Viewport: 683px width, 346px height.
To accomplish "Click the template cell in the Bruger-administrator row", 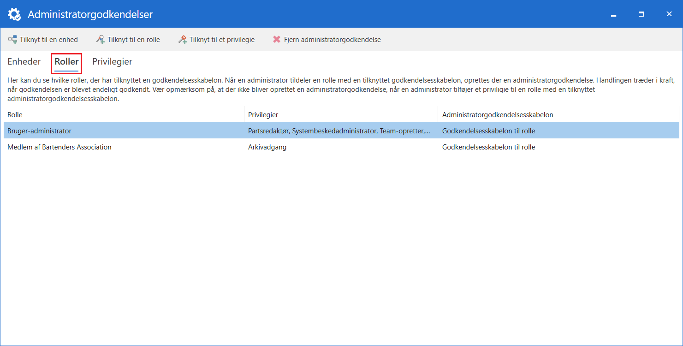I will 488,131.
